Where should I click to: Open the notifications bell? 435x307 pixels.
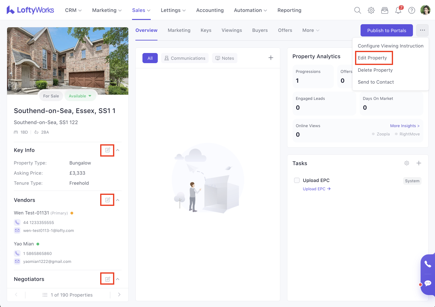point(398,10)
